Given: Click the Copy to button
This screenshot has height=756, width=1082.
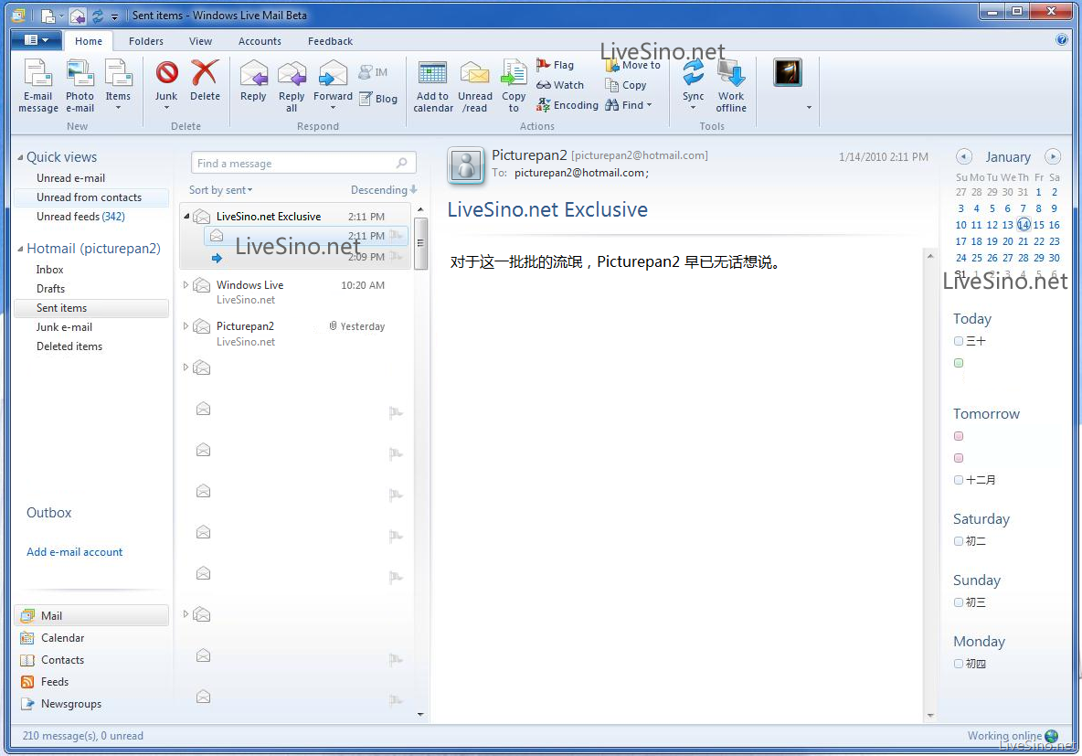Looking at the screenshot, I should coord(514,86).
